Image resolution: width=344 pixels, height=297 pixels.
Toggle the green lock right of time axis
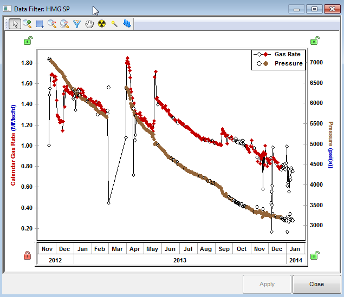pos(315,255)
